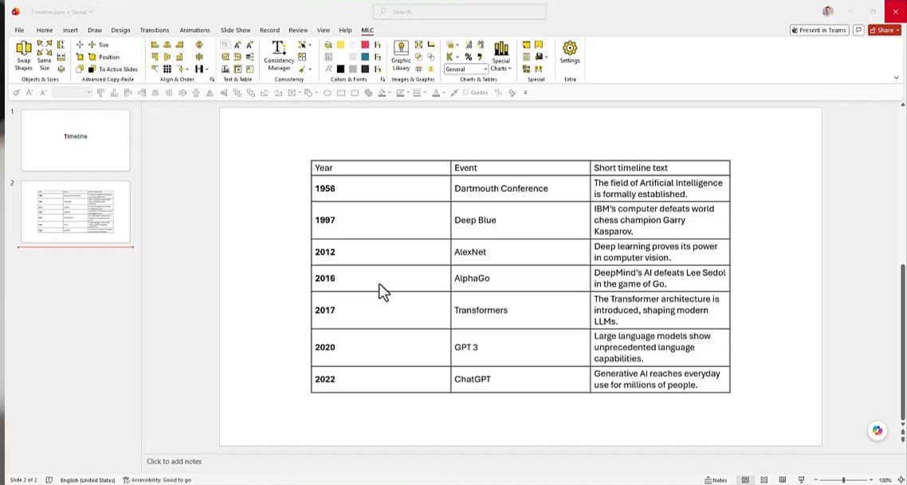907x485 pixels.
Task: Click the To Active Slides icon
Action: [92, 68]
